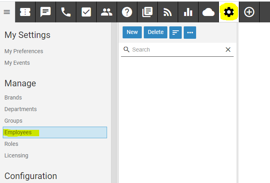Viewport: 270px width, 183px height.
Task: Click the New button
Action: [x=132, y=32]
